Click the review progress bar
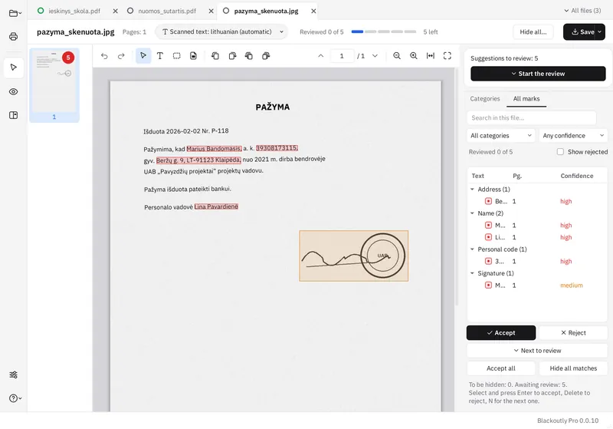 384,31
